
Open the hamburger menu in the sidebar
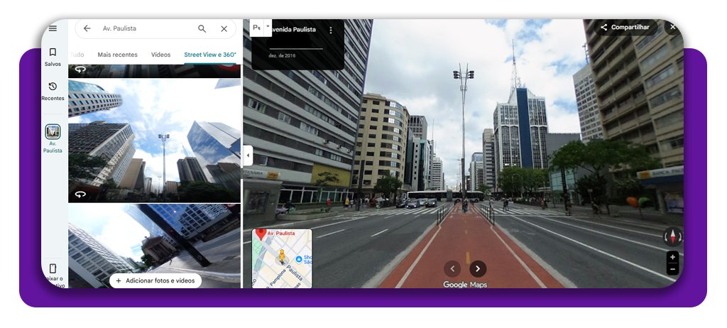tap(53, 28)
